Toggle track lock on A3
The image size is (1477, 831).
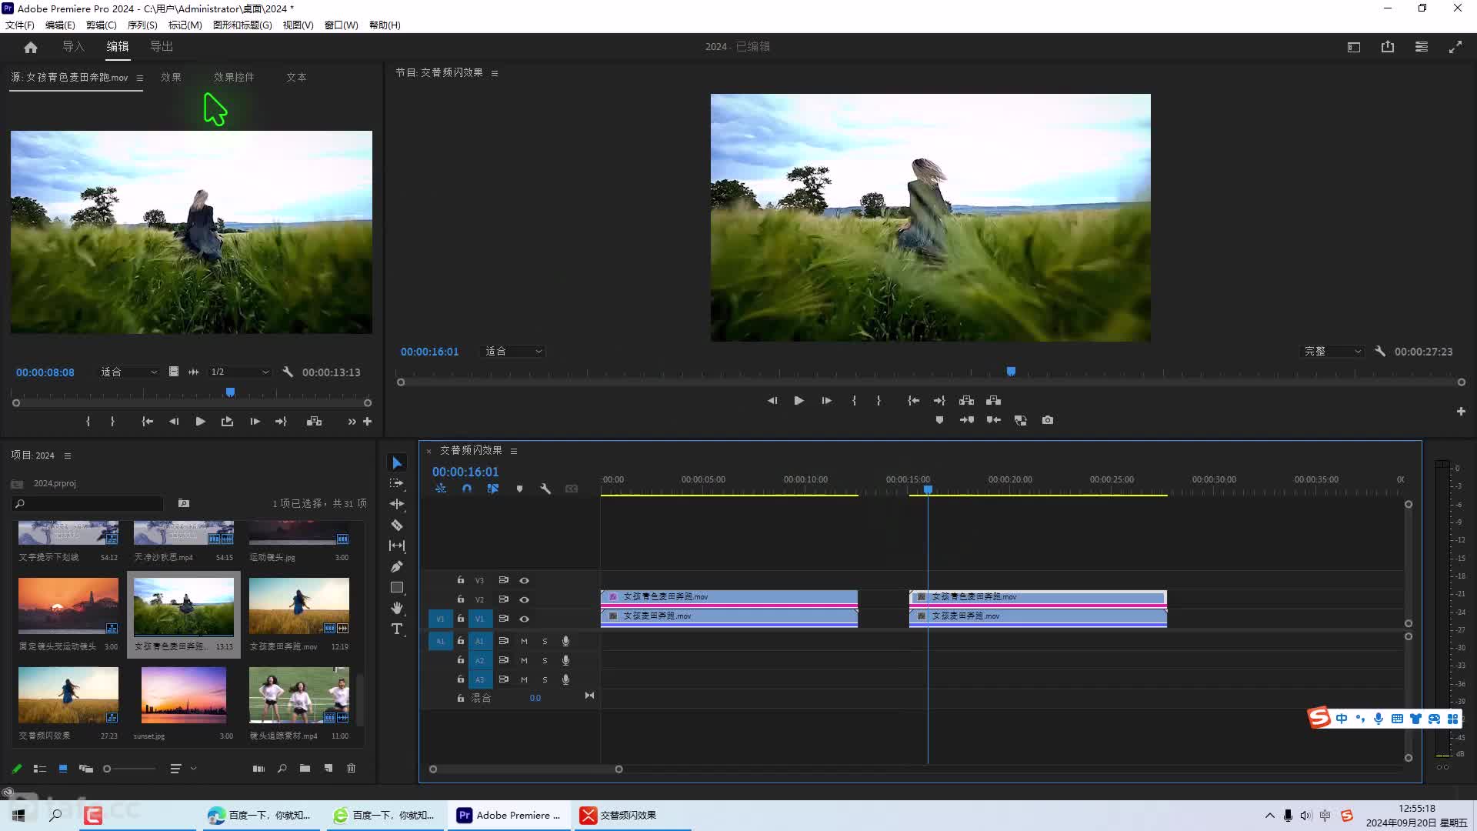click(461, 679)
